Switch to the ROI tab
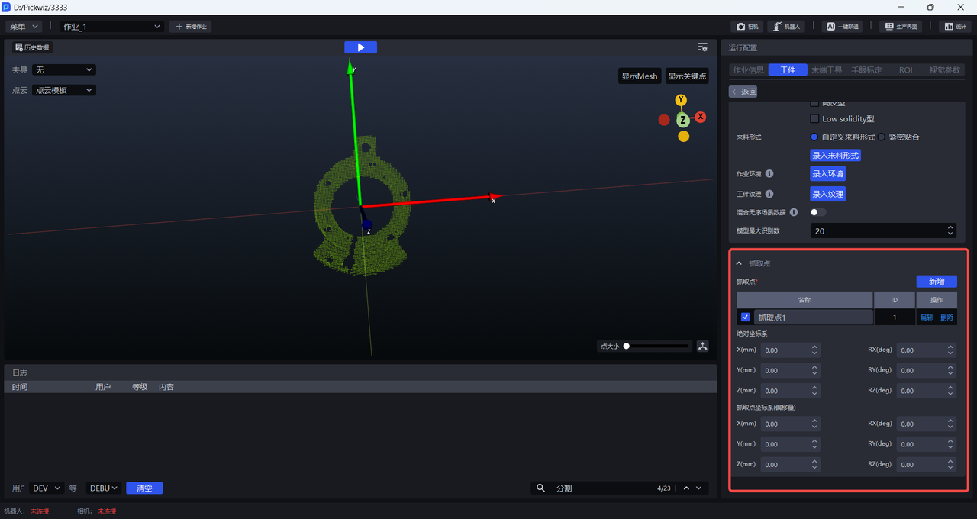This screenshot has width=977, height=519. (x=905, y=70)
